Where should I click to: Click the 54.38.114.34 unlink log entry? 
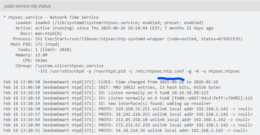(x=127, y=130)
